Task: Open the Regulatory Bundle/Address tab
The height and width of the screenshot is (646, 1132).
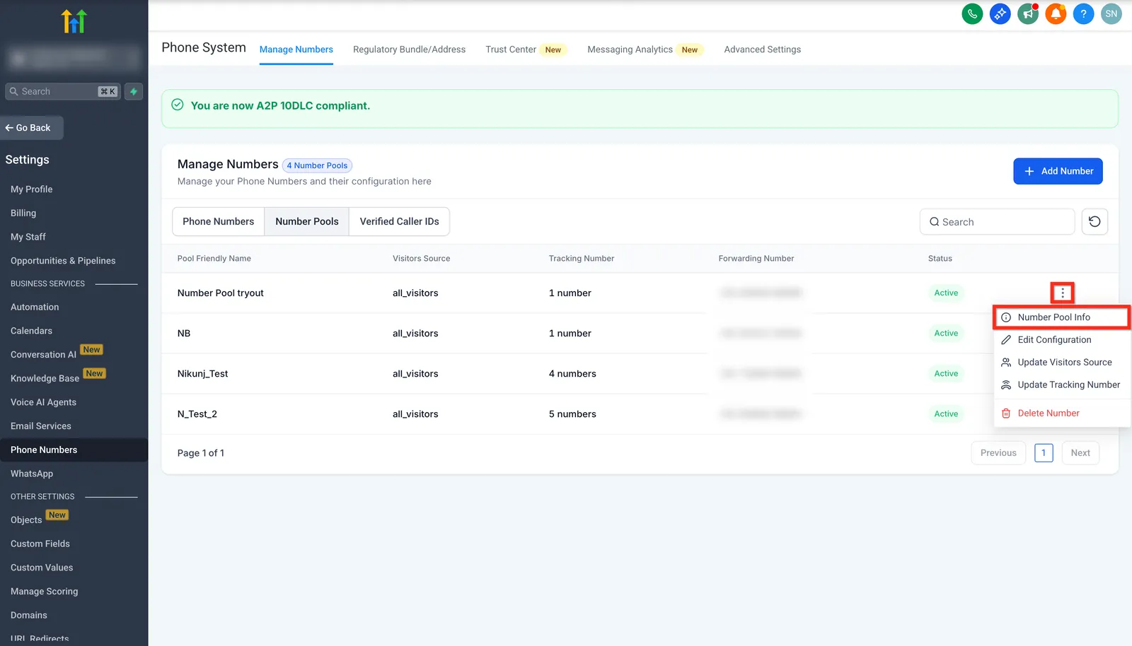Action: [409, 49]
